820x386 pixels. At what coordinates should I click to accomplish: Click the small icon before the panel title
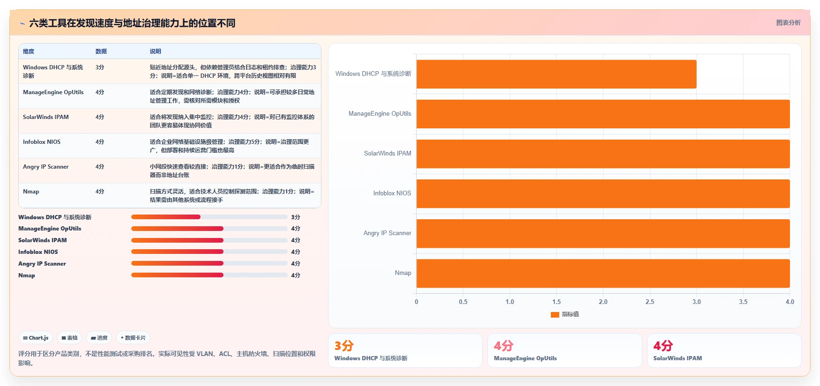coord(22,23)
